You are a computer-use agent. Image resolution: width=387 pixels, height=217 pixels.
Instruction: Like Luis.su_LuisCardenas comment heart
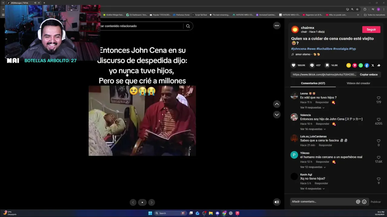[x=379, y=141]
